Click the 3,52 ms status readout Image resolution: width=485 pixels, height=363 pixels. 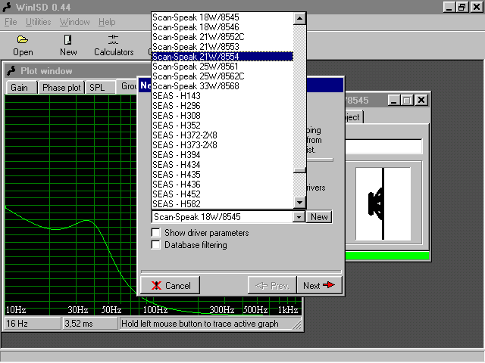[x=90, y=324]
